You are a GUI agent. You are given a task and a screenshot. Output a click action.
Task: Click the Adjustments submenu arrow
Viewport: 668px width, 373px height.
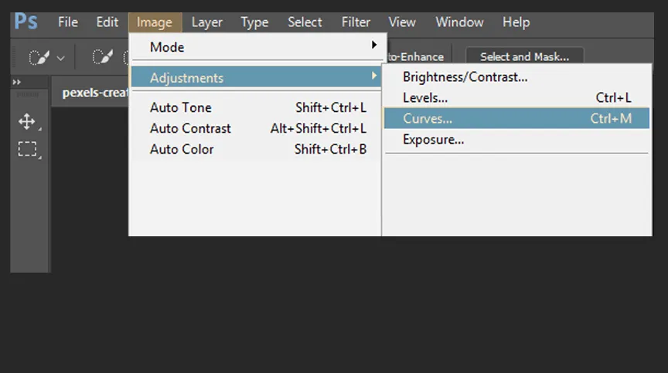point(373,76)
